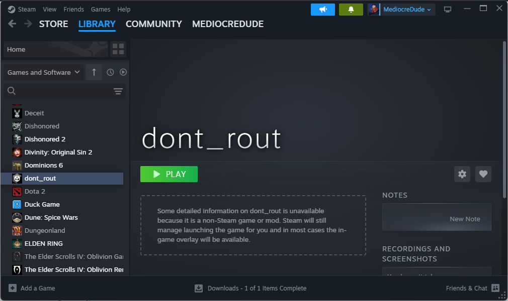Open the Games menu
508x301 pixels.
[x=101, y=10]
